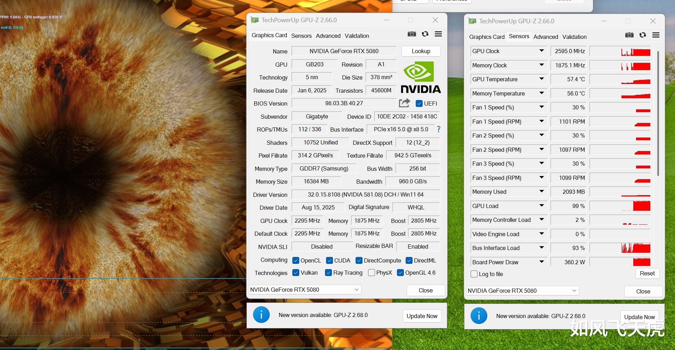The height and width of the screenshot is (350, 675).
Task: Toggle the DirectML checkbox
Action: tap(409, 260)
